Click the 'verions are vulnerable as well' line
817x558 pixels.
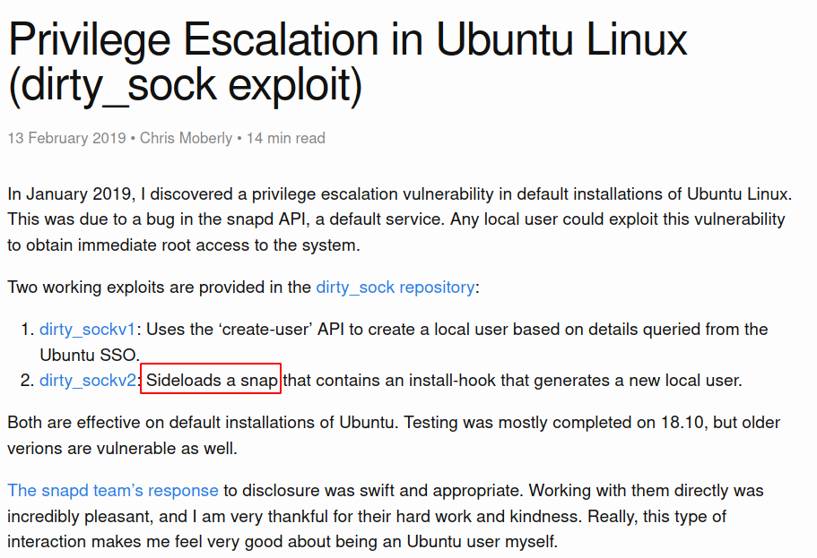tap(123, 448)
